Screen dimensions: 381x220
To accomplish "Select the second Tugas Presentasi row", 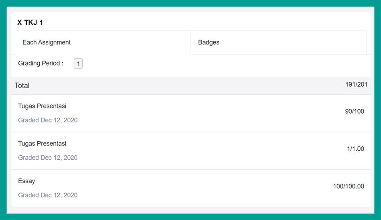I will 191,151.
